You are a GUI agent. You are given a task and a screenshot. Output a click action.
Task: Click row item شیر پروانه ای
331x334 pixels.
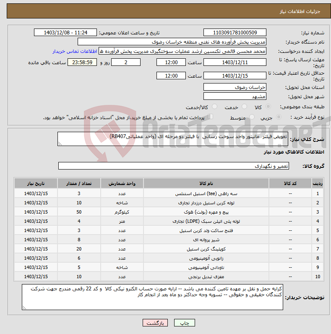(x=206, y=240)
